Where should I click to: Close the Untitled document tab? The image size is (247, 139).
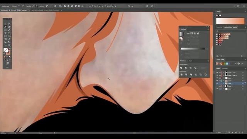(x=29, y=10)
